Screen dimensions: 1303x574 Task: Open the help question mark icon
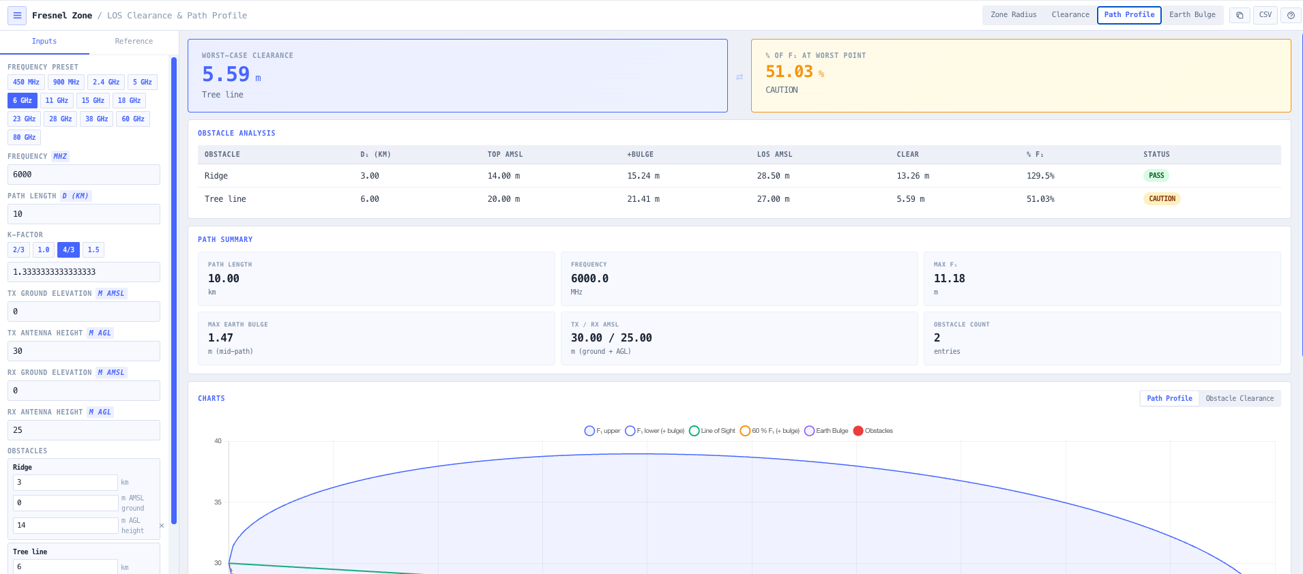pyautogui.click(x=1291, y=15)
